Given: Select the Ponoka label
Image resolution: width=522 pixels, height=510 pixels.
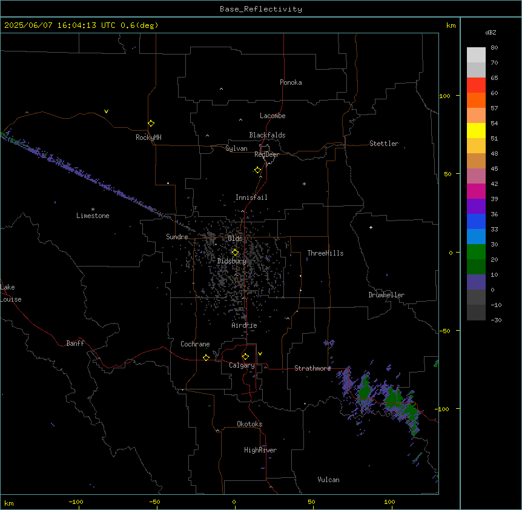Looking at the screenshot, I should [x=291, y=82].
